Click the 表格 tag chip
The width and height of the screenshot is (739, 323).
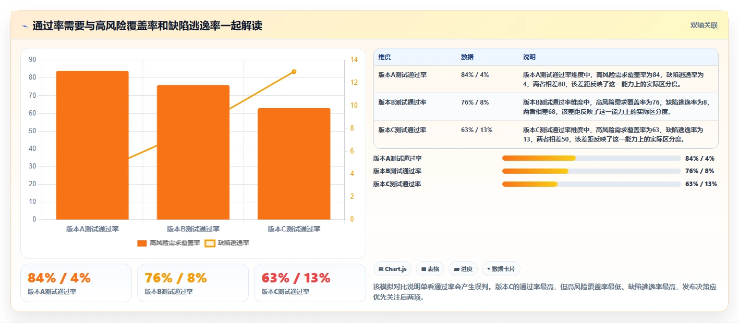point(430,269)
